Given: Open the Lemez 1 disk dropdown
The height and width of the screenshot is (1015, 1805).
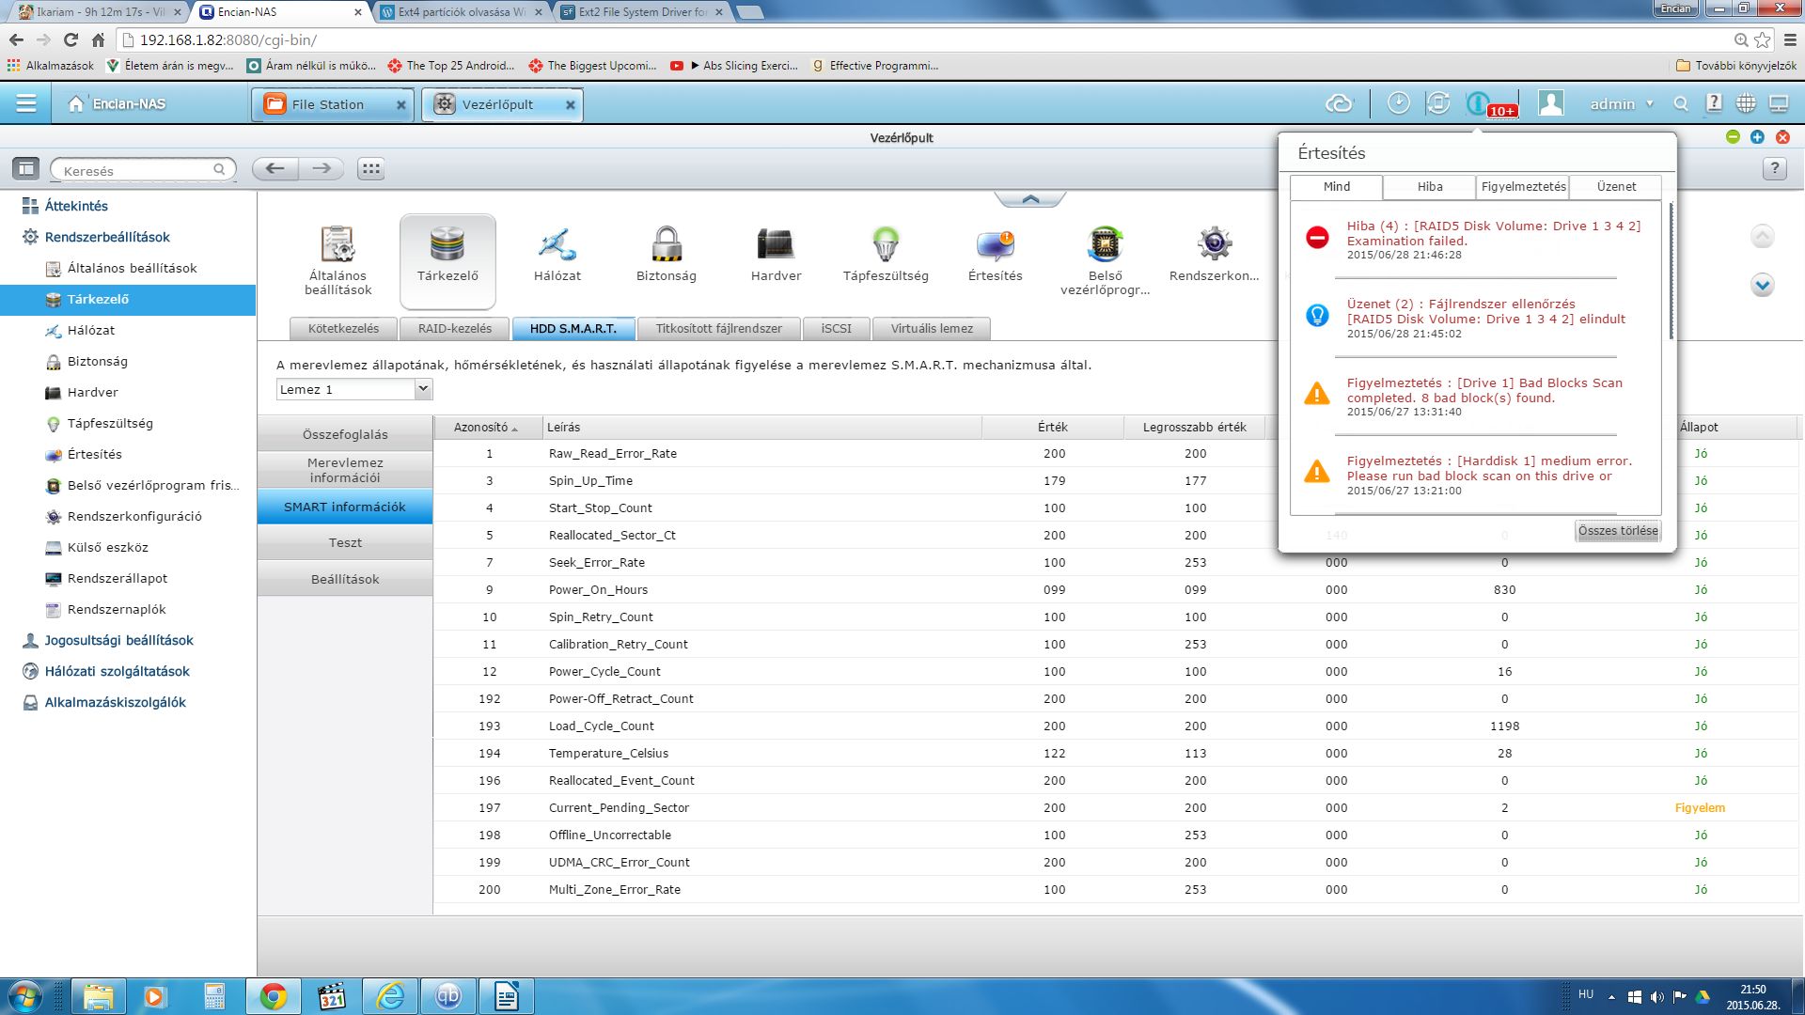Looking at the screenshot, I should point(422,389).
